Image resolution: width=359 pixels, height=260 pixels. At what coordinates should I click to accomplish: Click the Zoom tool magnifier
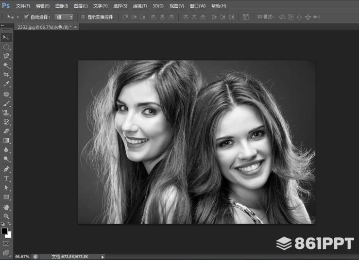[6, 216]
